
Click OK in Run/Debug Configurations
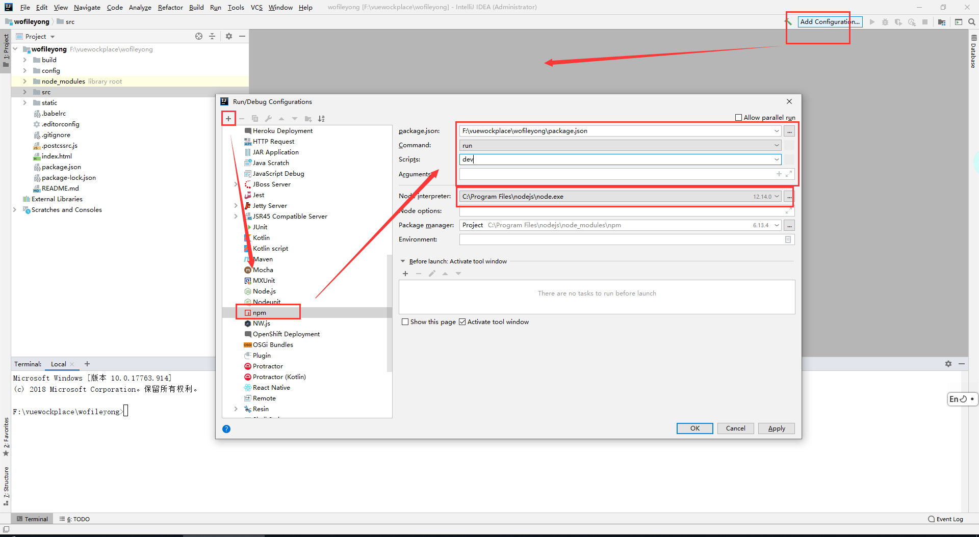694,428
